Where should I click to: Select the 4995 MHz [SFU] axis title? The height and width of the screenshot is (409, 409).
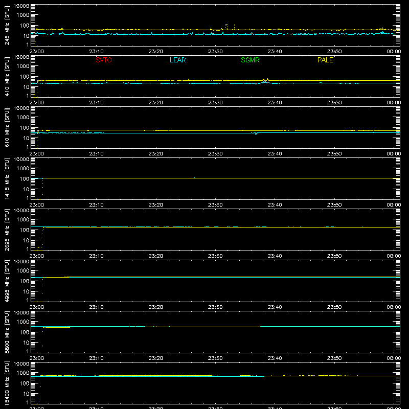coord(7,281)
